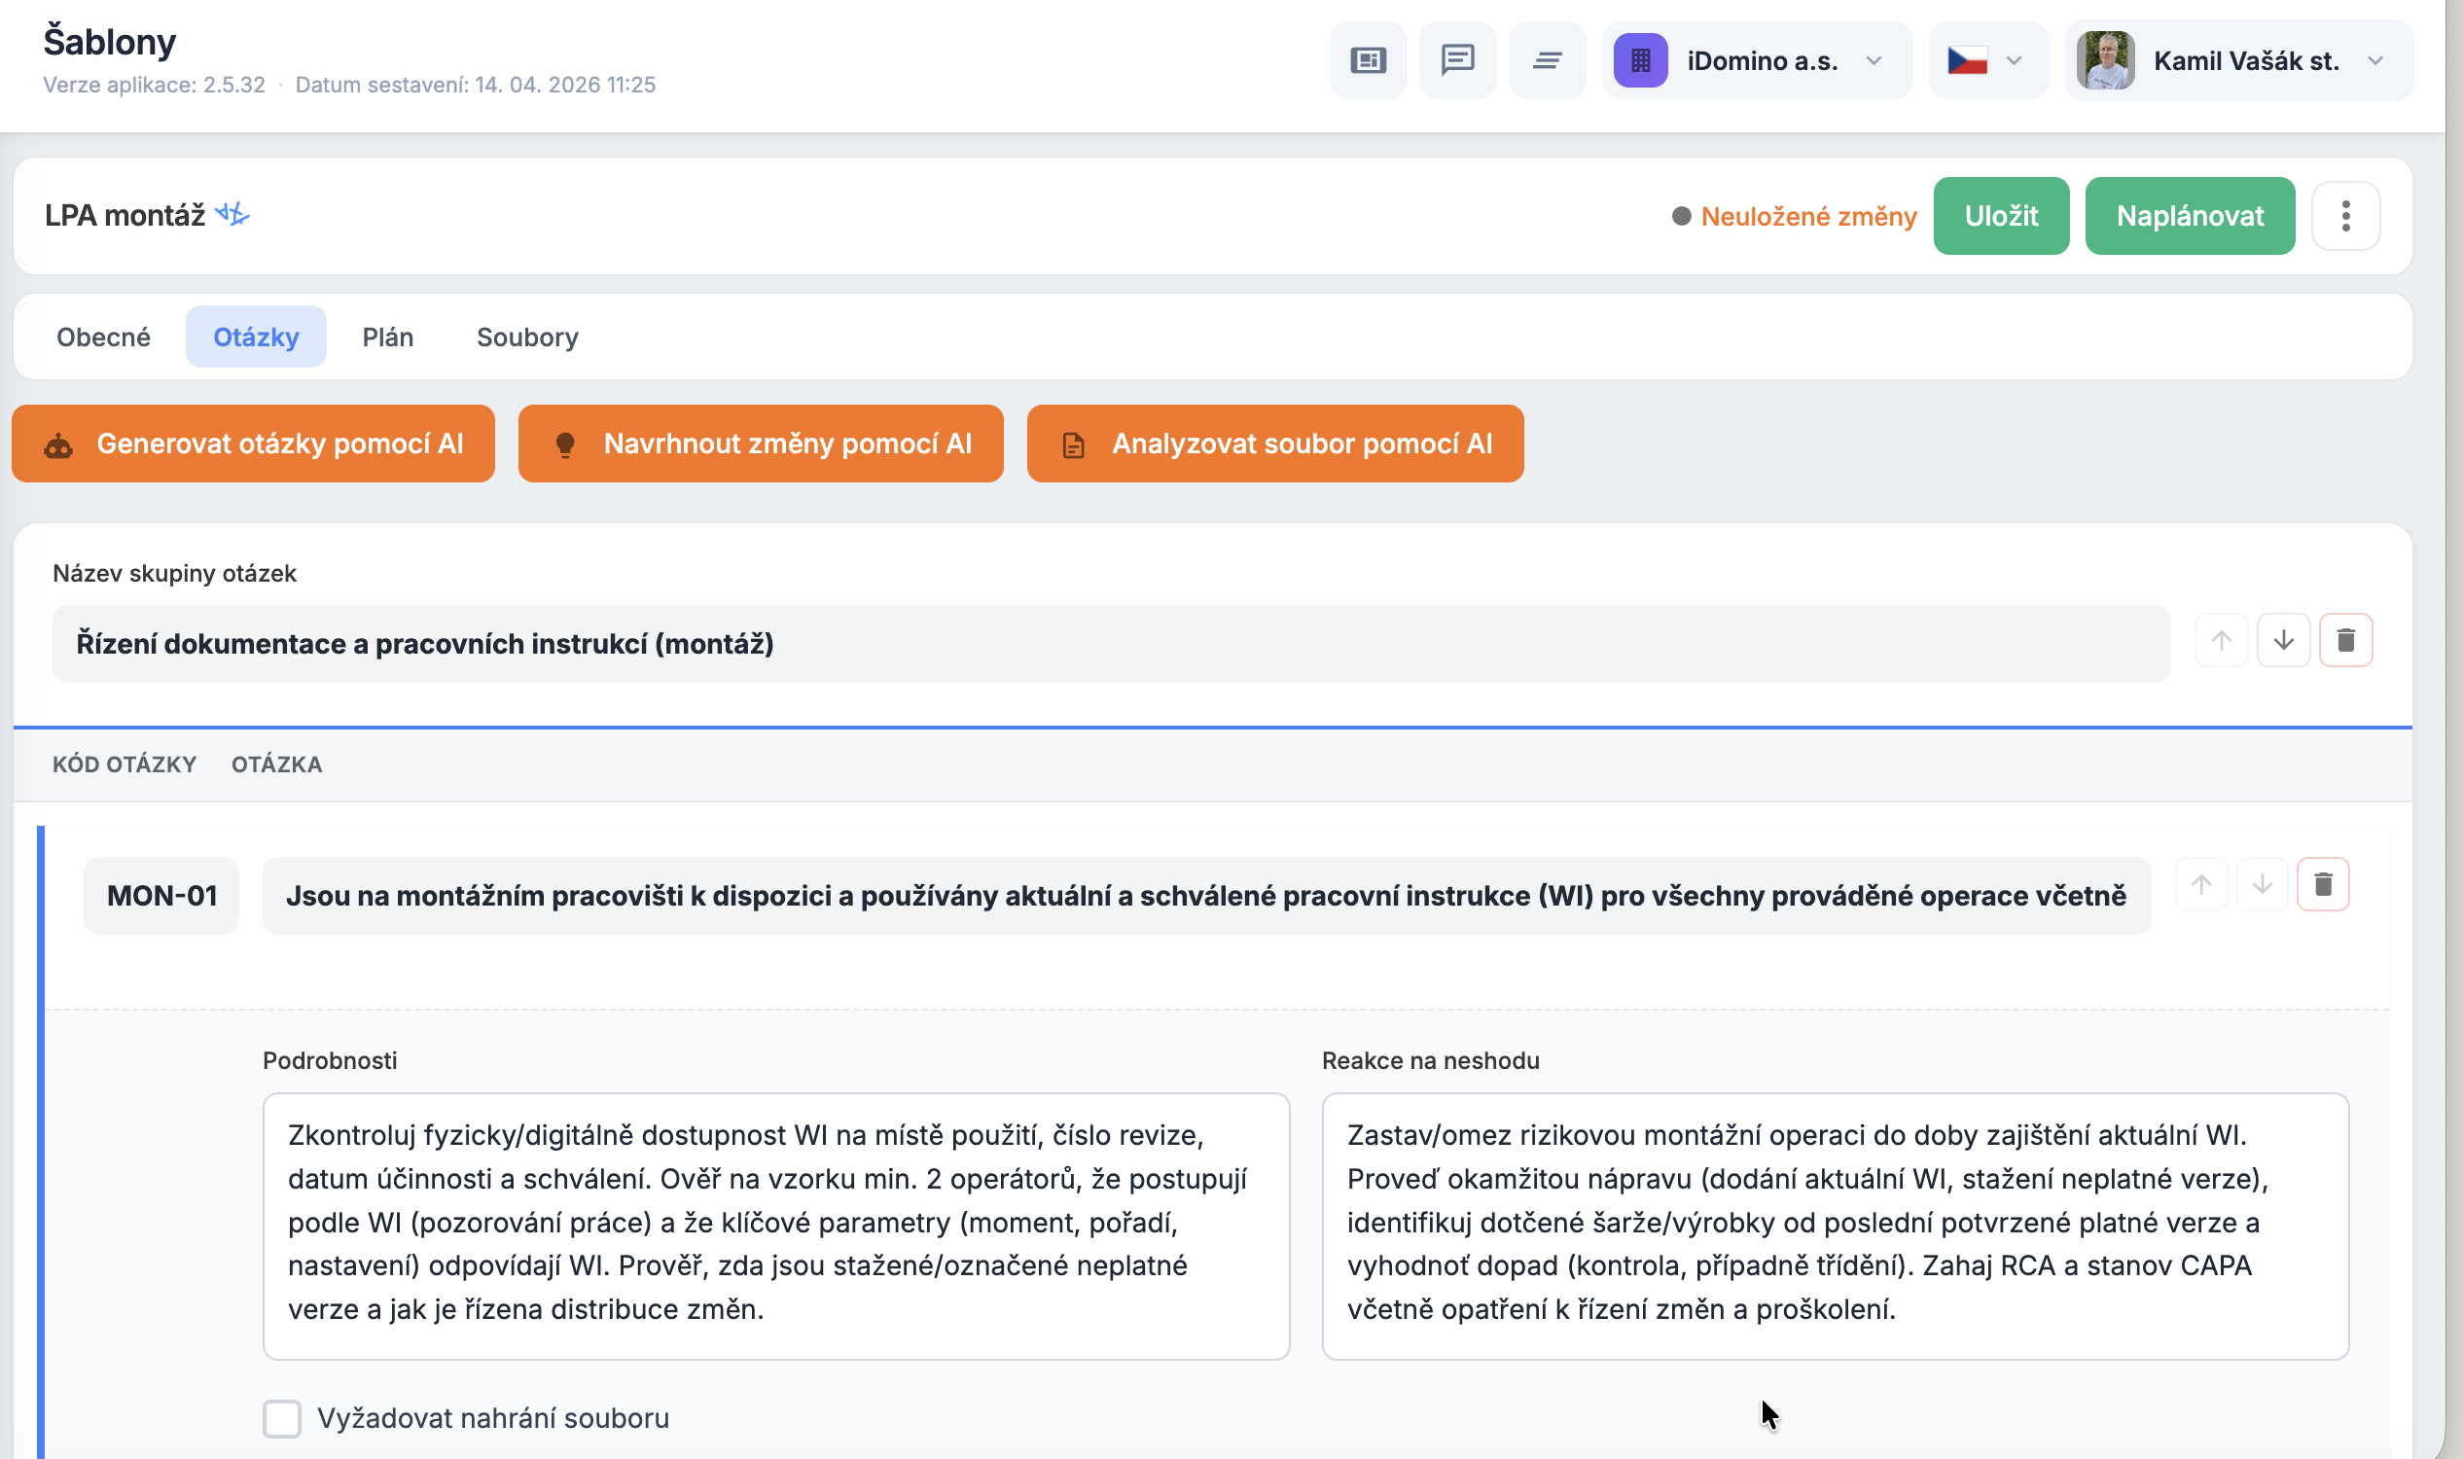Screen dimensions: 2463x1459
Task: Switch to the Obecné tab
Action: [103, 338]
